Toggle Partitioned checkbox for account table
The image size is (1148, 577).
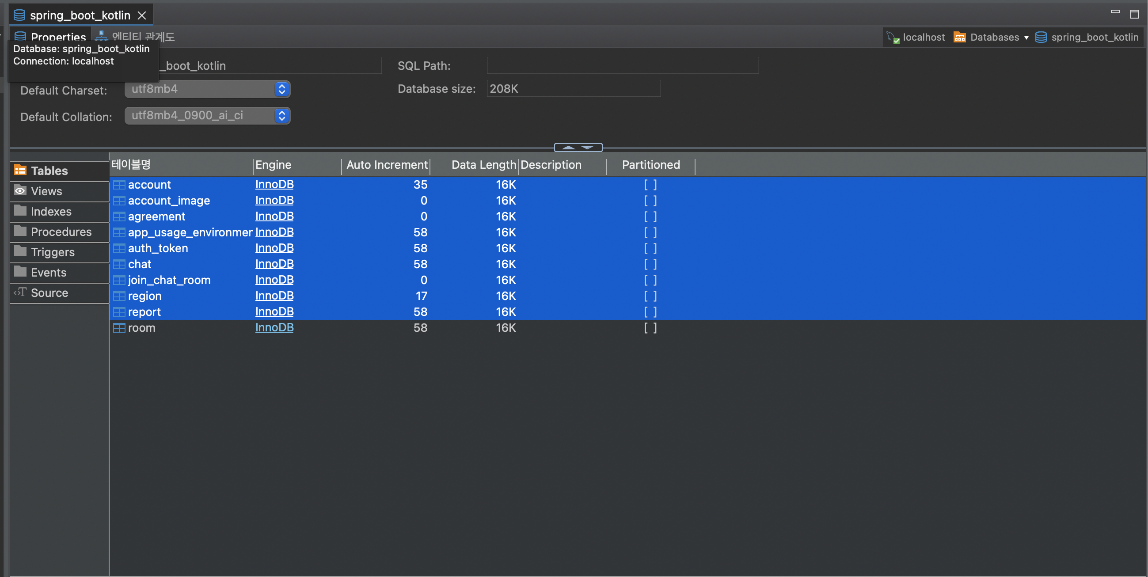pyautogui.click(x=650, y=185)
